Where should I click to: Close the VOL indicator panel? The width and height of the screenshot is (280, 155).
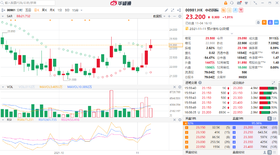tap(174, 87)
